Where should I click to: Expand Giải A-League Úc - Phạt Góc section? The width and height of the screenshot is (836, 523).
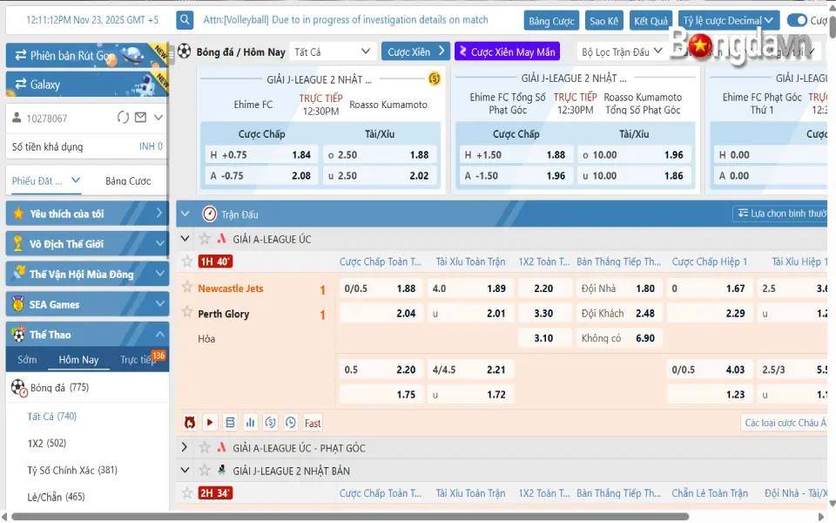[x=184, y=448]
